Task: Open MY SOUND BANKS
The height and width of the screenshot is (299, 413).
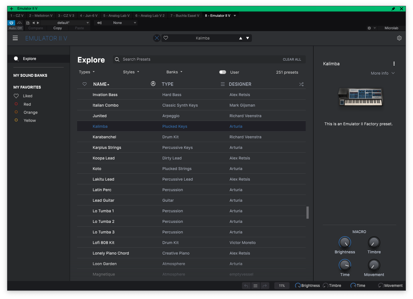Action: tap(30, 76)
